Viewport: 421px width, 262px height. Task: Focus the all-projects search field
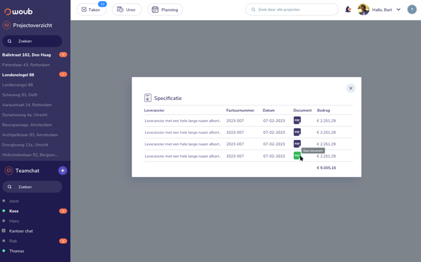pyautogui.click(x=292, y=9)
